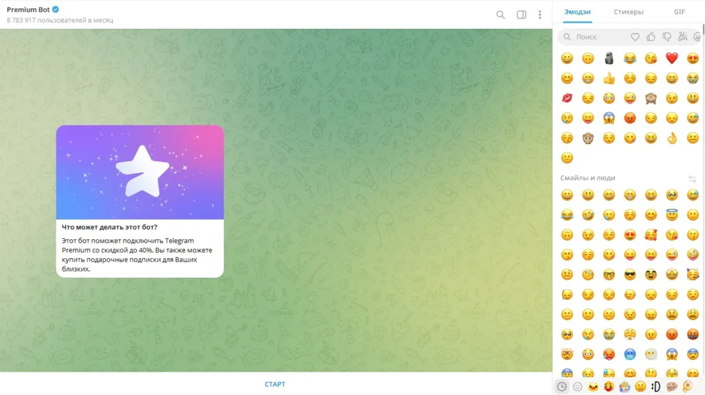The height and width of the screenshot is (395, 705).
Task: Jump to smileys category in bottom bar
Action: pyautogui.click(x=578, y=387)
